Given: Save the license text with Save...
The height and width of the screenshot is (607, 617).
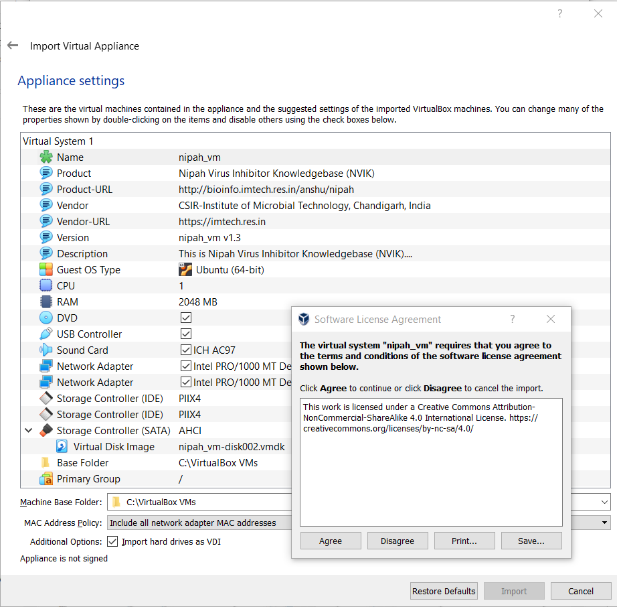Looking at the screenshot, I should pyautogui.click(x=531, y=541).
